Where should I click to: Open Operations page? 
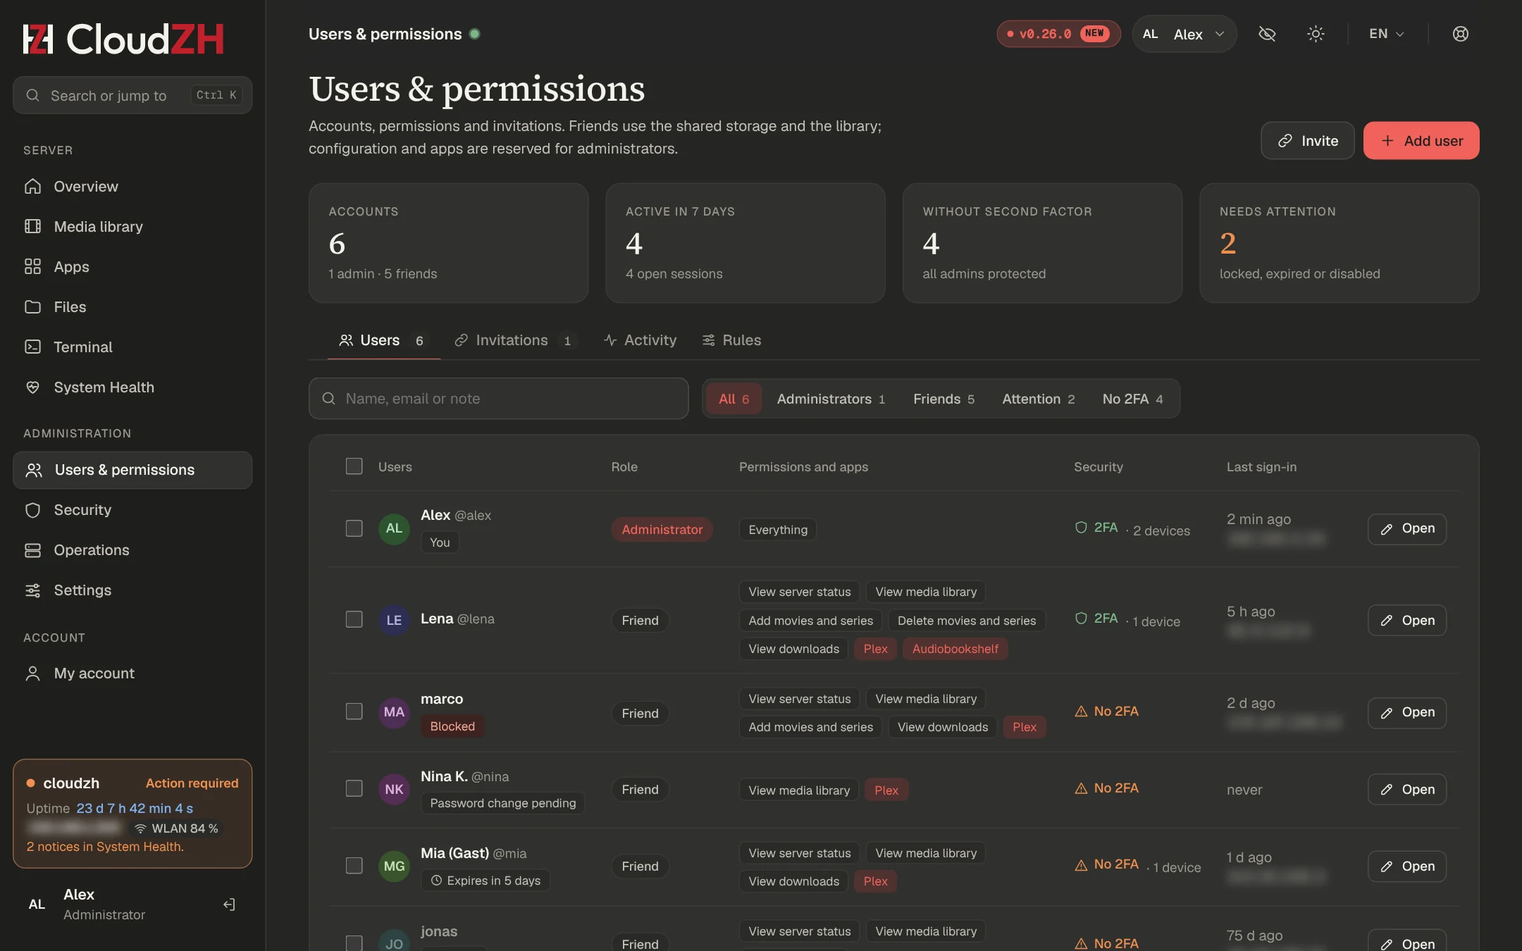[132, 550]
